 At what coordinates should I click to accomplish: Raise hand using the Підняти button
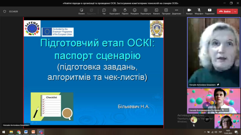pyautogui.click(x=125, y=11)
